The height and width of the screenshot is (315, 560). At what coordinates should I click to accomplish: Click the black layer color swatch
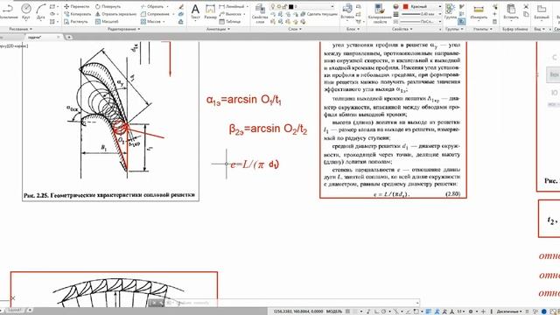click(x=290, y=6)
